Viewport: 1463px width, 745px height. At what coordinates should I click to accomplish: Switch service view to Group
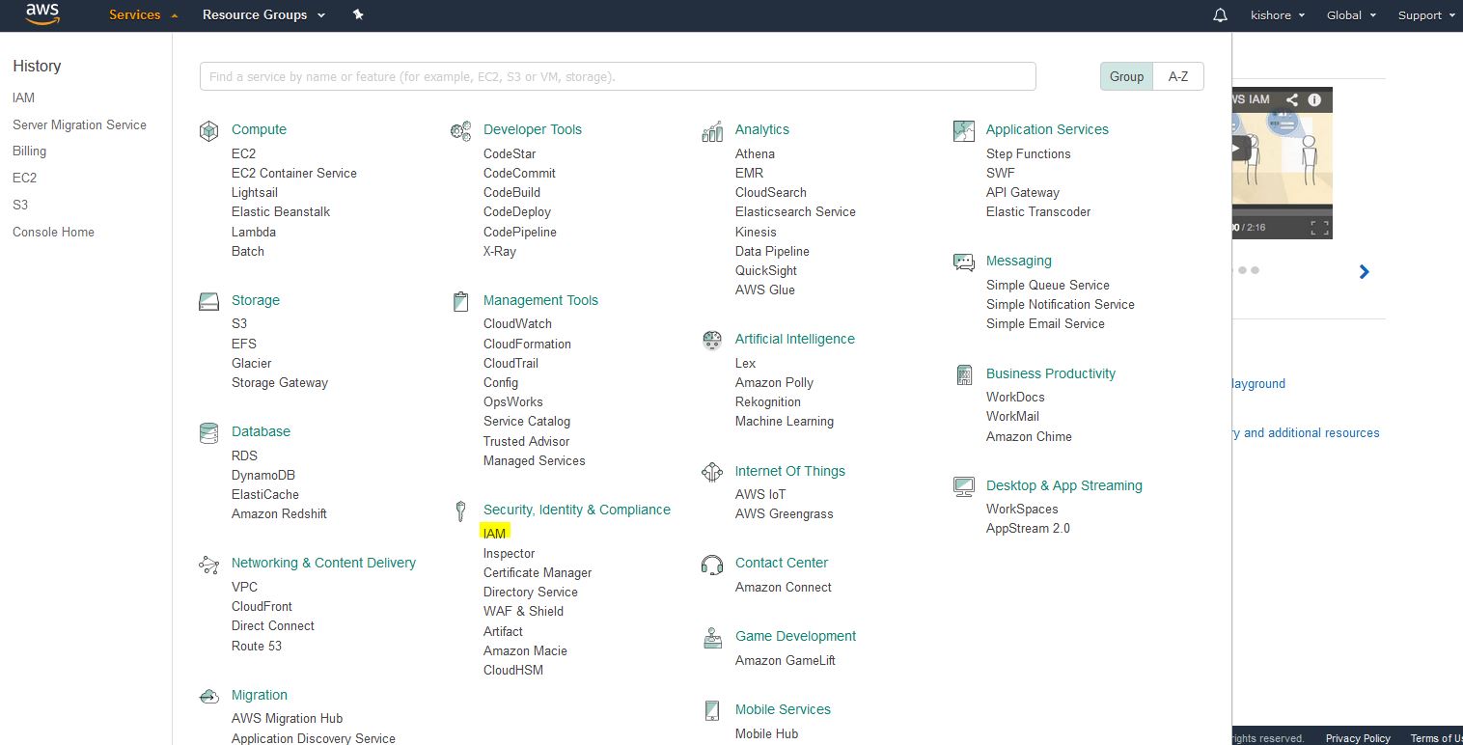(1126, 76)
